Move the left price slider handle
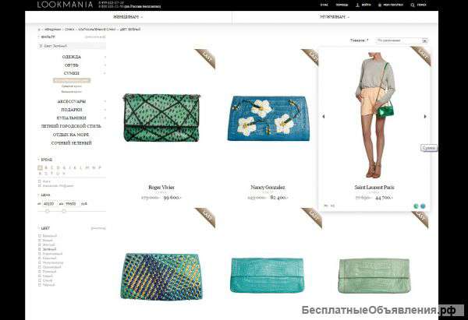Screen dimensions: 468x320 [47, 211]
